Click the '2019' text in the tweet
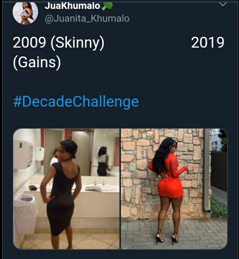Screen dimensions: 239x259 click(208, 42)
